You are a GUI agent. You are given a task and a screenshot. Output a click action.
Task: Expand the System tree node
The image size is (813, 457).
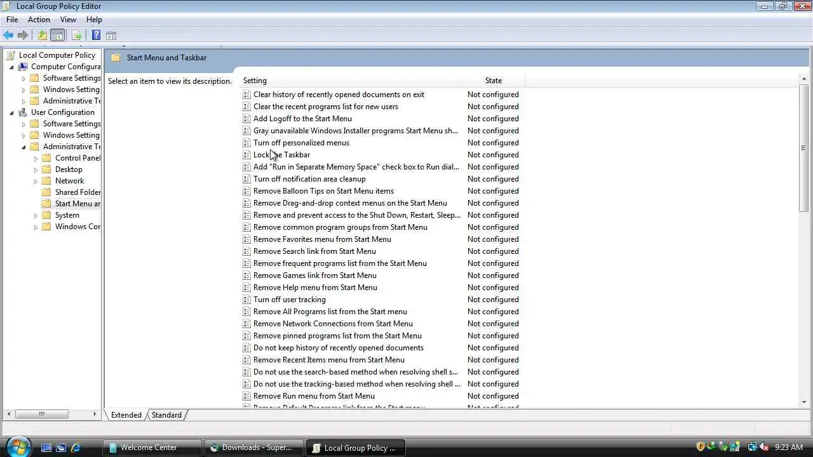[x=36, y=215]
